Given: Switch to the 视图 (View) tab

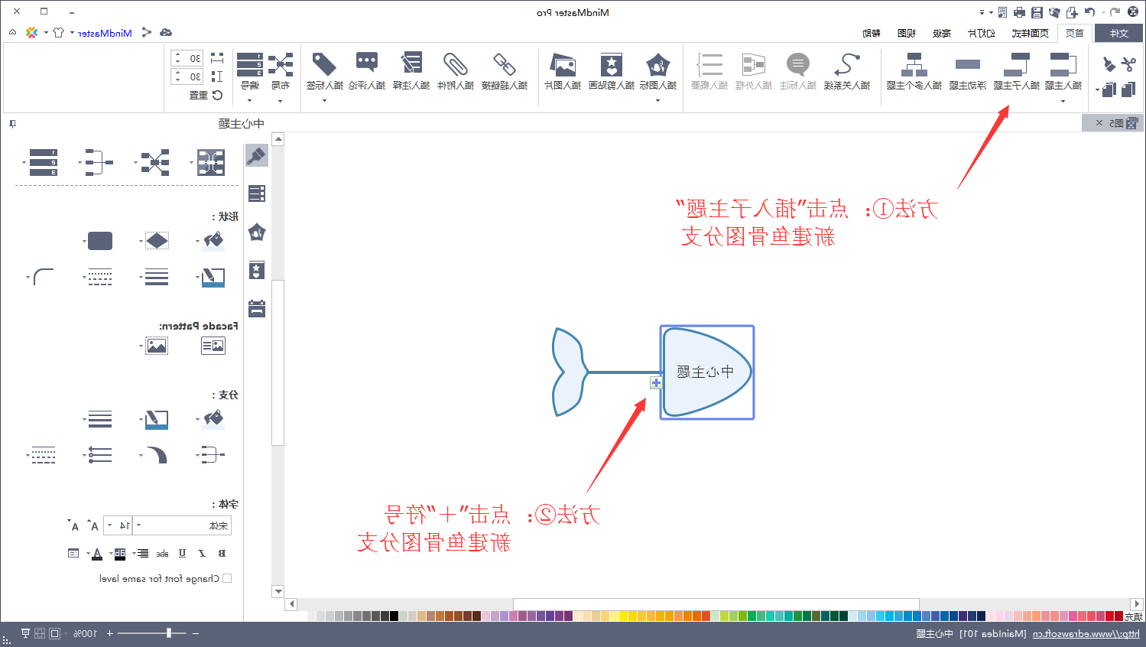Looking at the screenshot, I should [x=906, y=33].
